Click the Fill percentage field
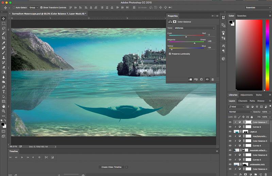Image resolution: width=272 pixels, height=176 pixels. tap(265, 117)
